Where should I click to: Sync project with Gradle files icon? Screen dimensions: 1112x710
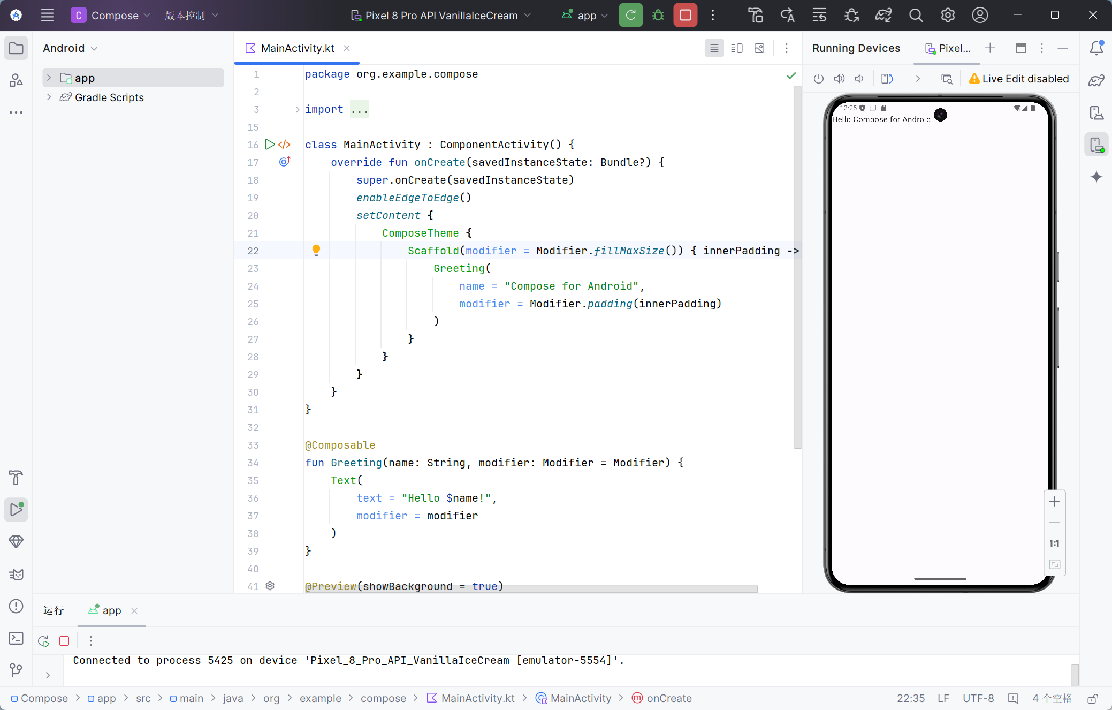pos(883,15)
